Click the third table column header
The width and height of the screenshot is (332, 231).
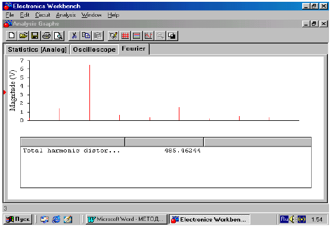[257, 142]
